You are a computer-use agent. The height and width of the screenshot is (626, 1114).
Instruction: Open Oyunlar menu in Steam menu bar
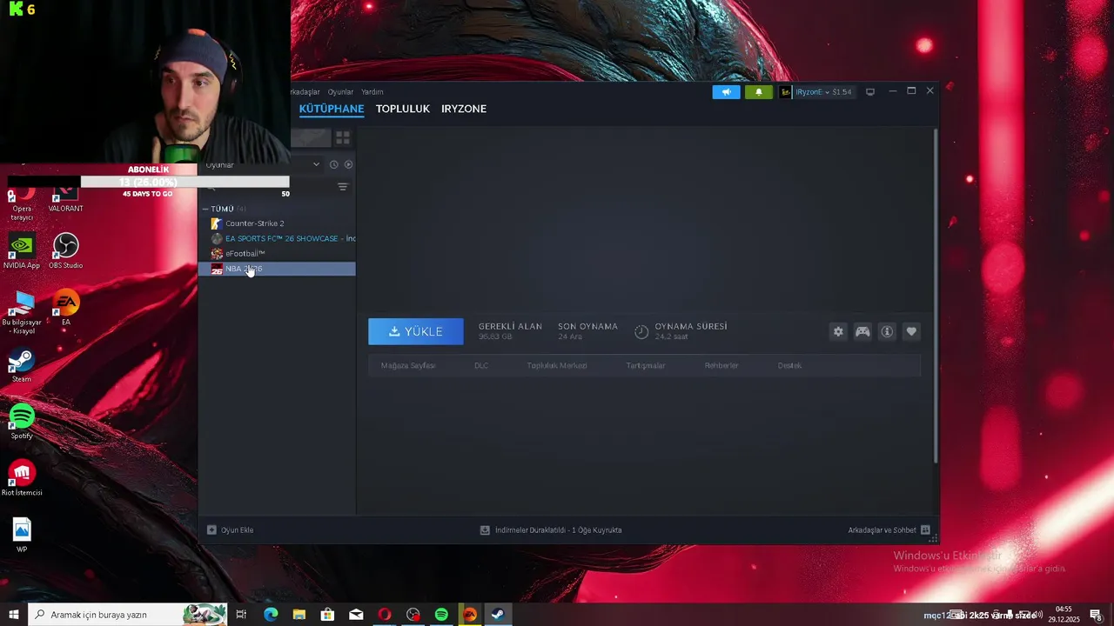(x=340, y=92)
